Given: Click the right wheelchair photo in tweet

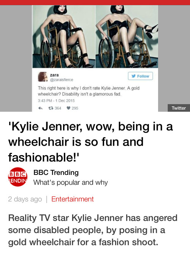Looking at the screenshot, I should click(x=127, y=37).
